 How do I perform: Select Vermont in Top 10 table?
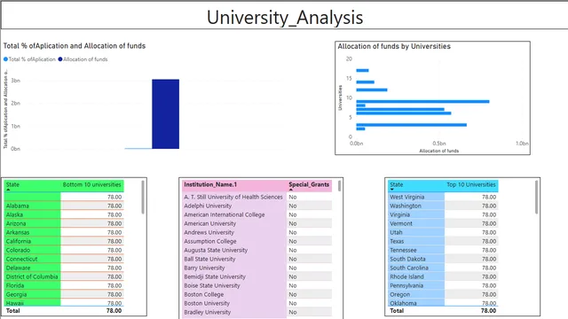coord(443,223)
